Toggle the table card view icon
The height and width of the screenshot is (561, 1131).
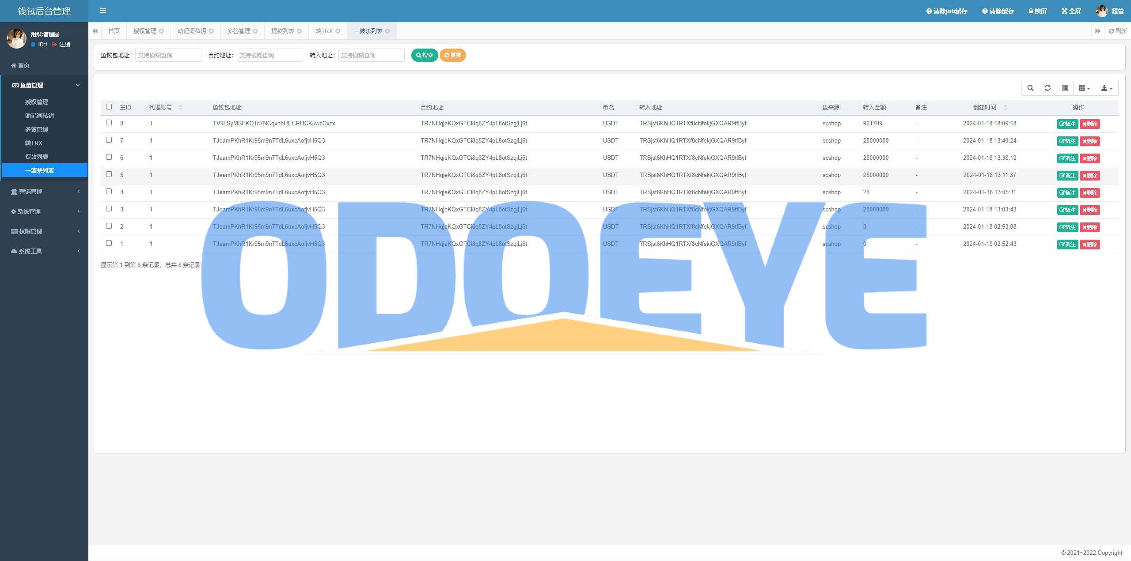[1065, 88]
